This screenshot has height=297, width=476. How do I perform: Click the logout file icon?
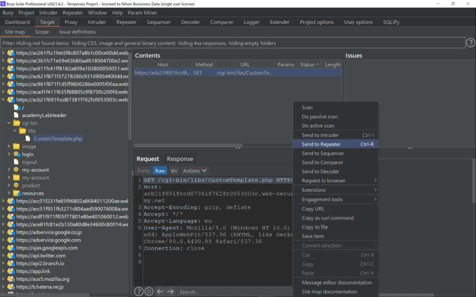(x=16, y=162)
